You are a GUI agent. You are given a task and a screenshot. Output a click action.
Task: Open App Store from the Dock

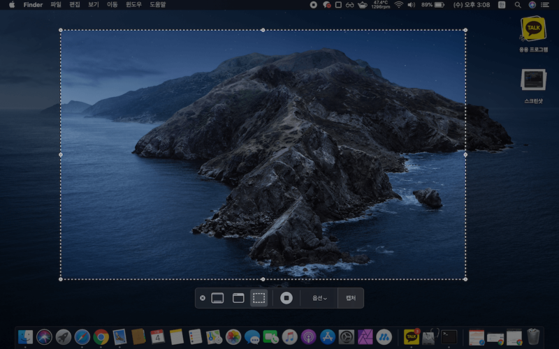tap(328, 337)
